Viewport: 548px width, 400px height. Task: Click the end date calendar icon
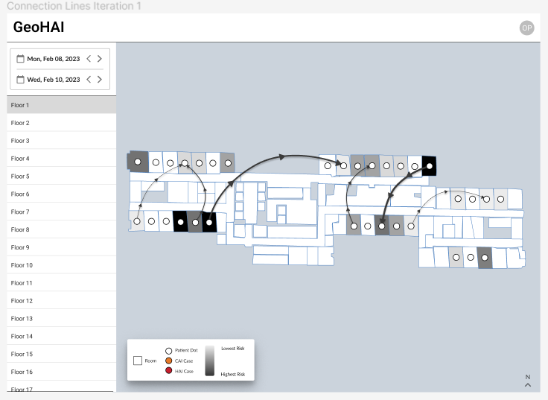click(x=21, y=80)
